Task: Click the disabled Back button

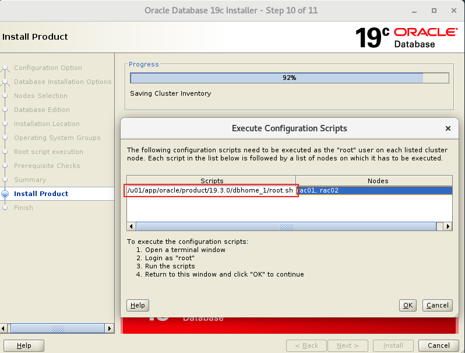Action: pos(307,345)
